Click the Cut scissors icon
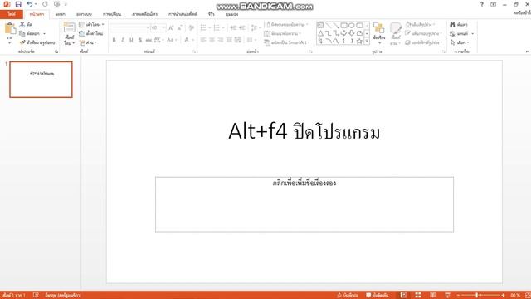Viewport: 531px width, 299px height. 22,24
